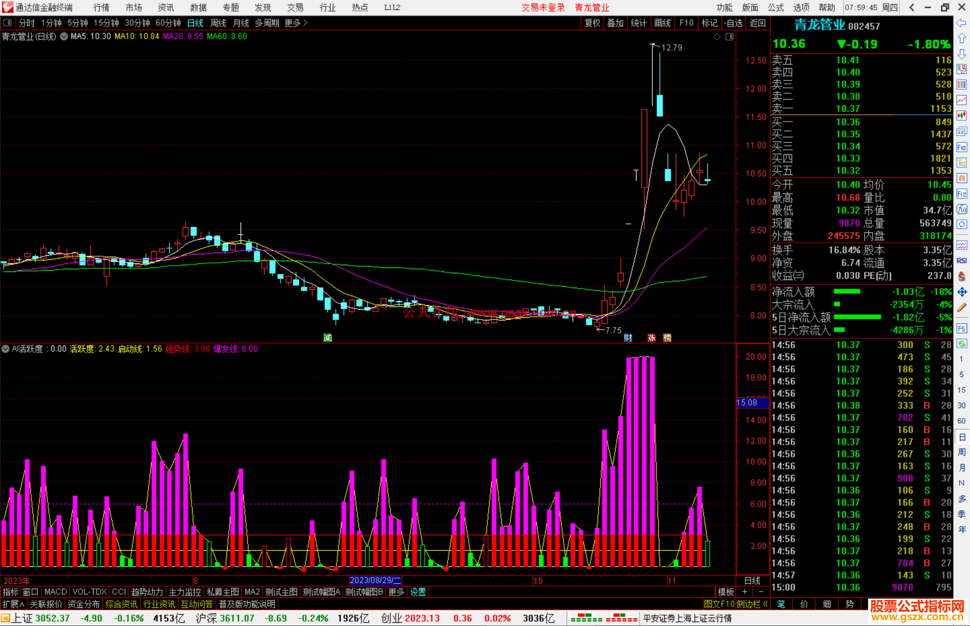Expand the 扩展 bottom panel
970x626 pixels.
[13, 604]
